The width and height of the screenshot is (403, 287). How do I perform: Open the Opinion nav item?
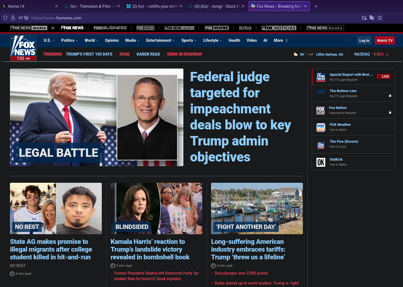tap(112, 40)
